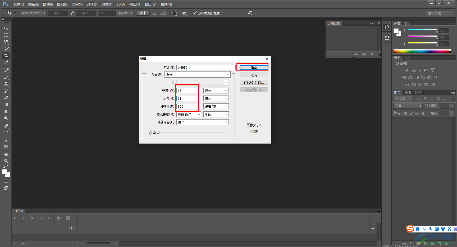457x247 pixels.
Task: Toggle lock image pixels brush icon
Action: [411, 113]
